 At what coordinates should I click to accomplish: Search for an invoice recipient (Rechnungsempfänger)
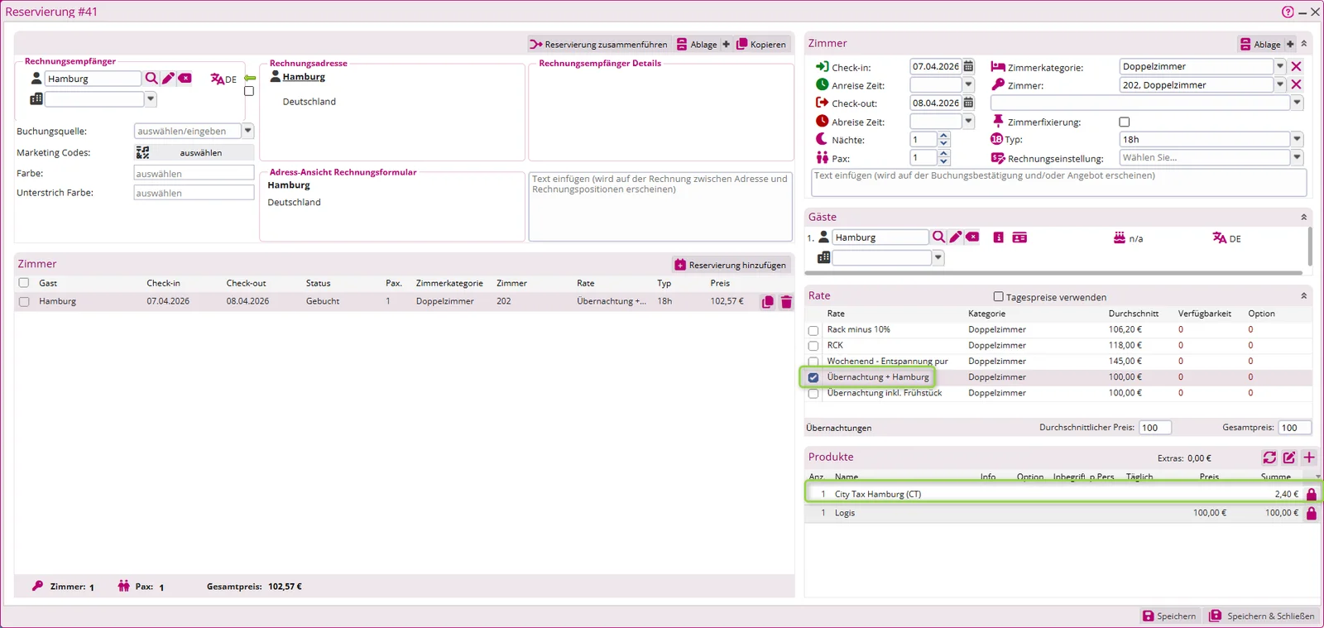(151, 79)
